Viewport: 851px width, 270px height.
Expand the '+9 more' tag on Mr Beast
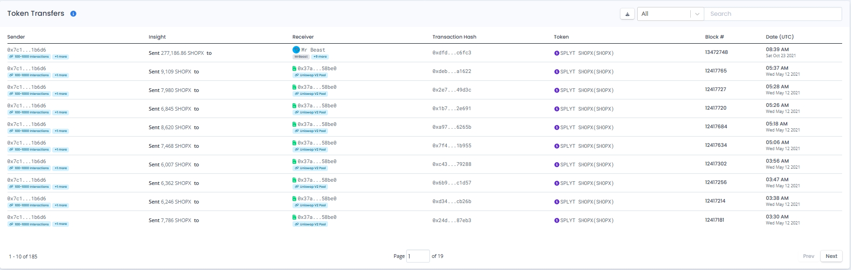[x=320, y=57]
